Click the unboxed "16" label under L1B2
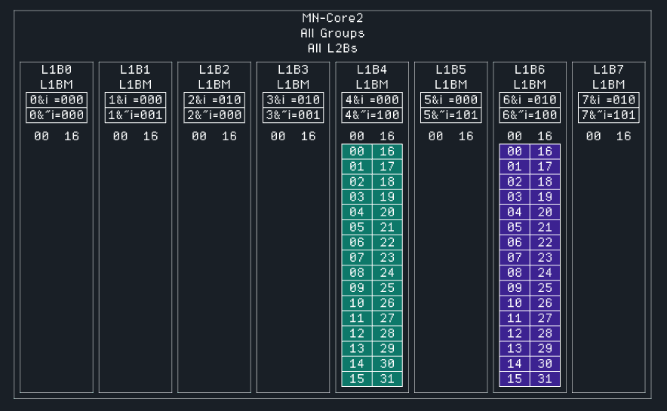 (x=229, y=136)
